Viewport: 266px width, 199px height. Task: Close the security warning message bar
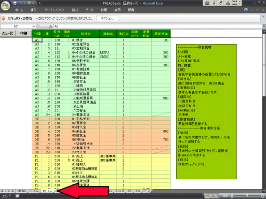263,17
